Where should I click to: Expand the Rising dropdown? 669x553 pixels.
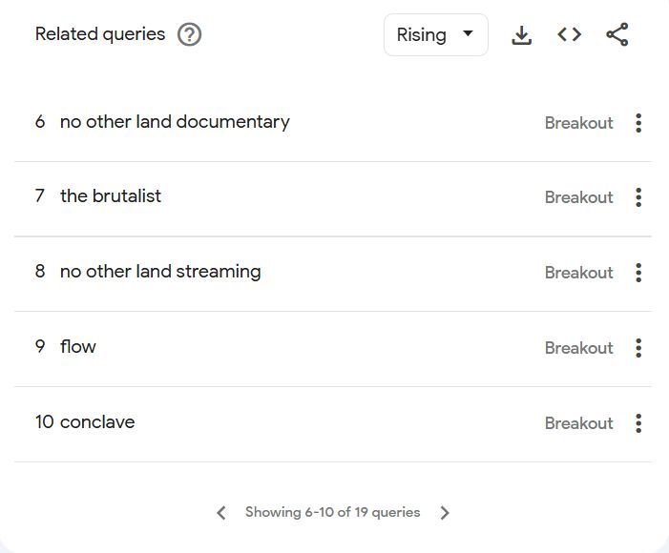pyautogui.click(x=435, y=34)
